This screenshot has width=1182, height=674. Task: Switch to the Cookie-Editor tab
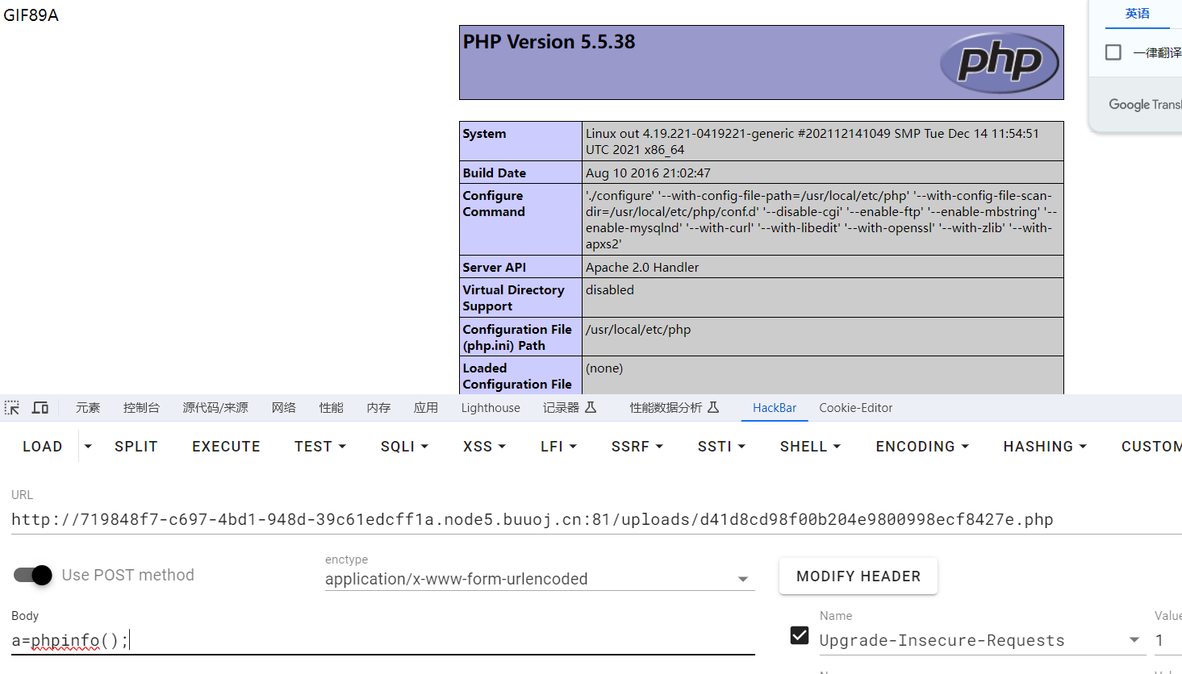[855, 408]
